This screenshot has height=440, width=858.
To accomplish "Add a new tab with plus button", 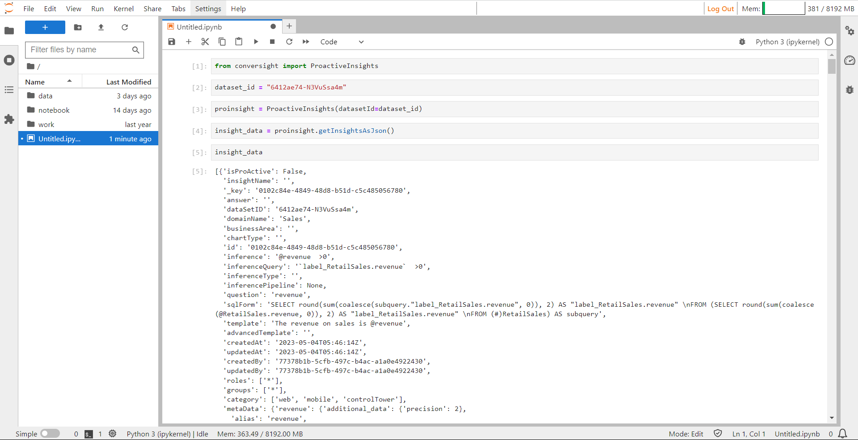I will coord(289,26).
